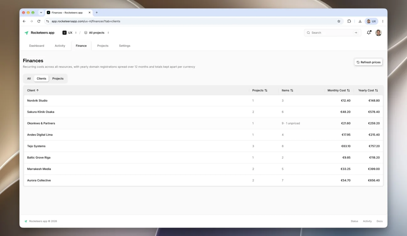Select the Finance tab
Viewport: 407px width, 236px height.
81,46
